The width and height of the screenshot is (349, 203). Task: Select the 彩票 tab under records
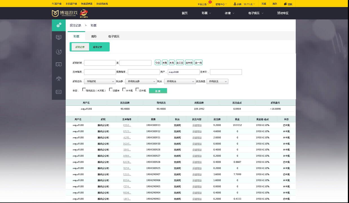pyautogui.click(x=76, y=36)
